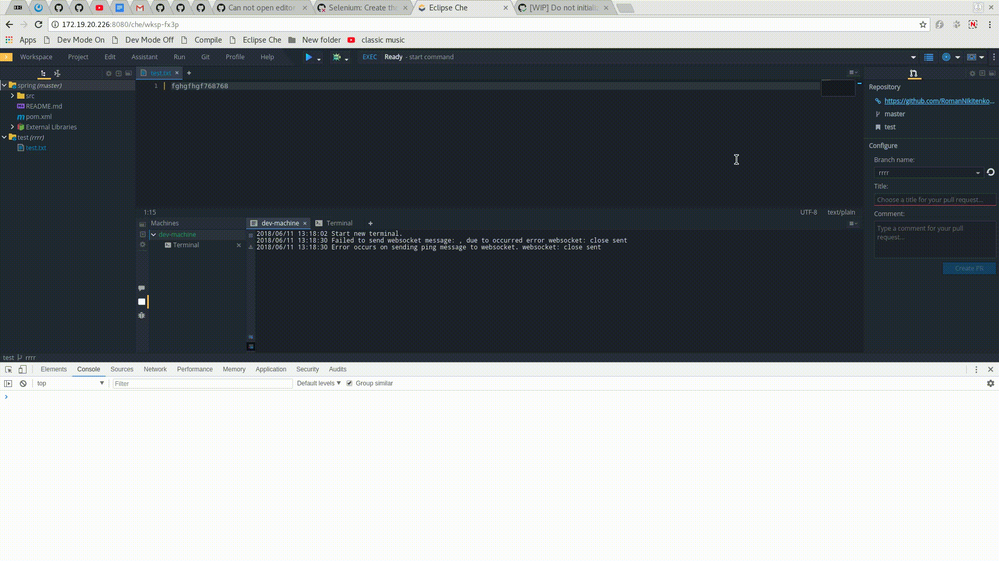The width and height of the screenshot is (999, 561).
Task: Open the Git menu
Action: [x=205, y=57]
